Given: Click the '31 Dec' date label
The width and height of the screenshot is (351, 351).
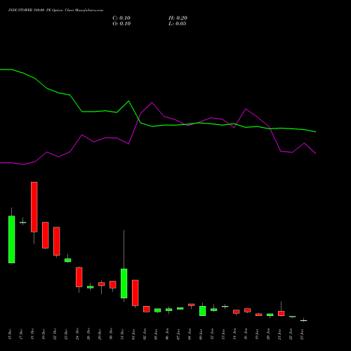Looking at the screenshot, I should (122, 334).
